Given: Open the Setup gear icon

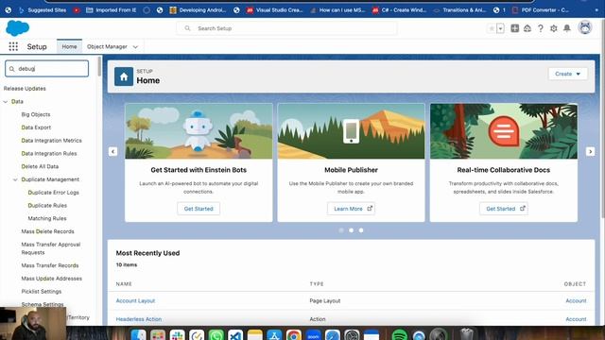Looking at the screenshot, I should pyautogui.click(x=554, y=28).
